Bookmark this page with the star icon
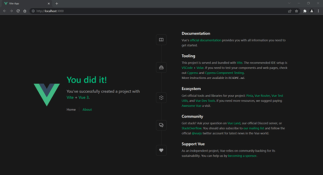The height and width of the screenshot is (175, 323). click(296, 11)
